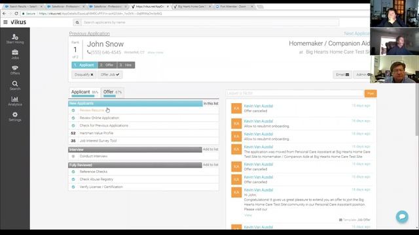Switch to the Big Hearts Home Care browser tab
This screenshot has height=235, width=419.
(191, 7)
